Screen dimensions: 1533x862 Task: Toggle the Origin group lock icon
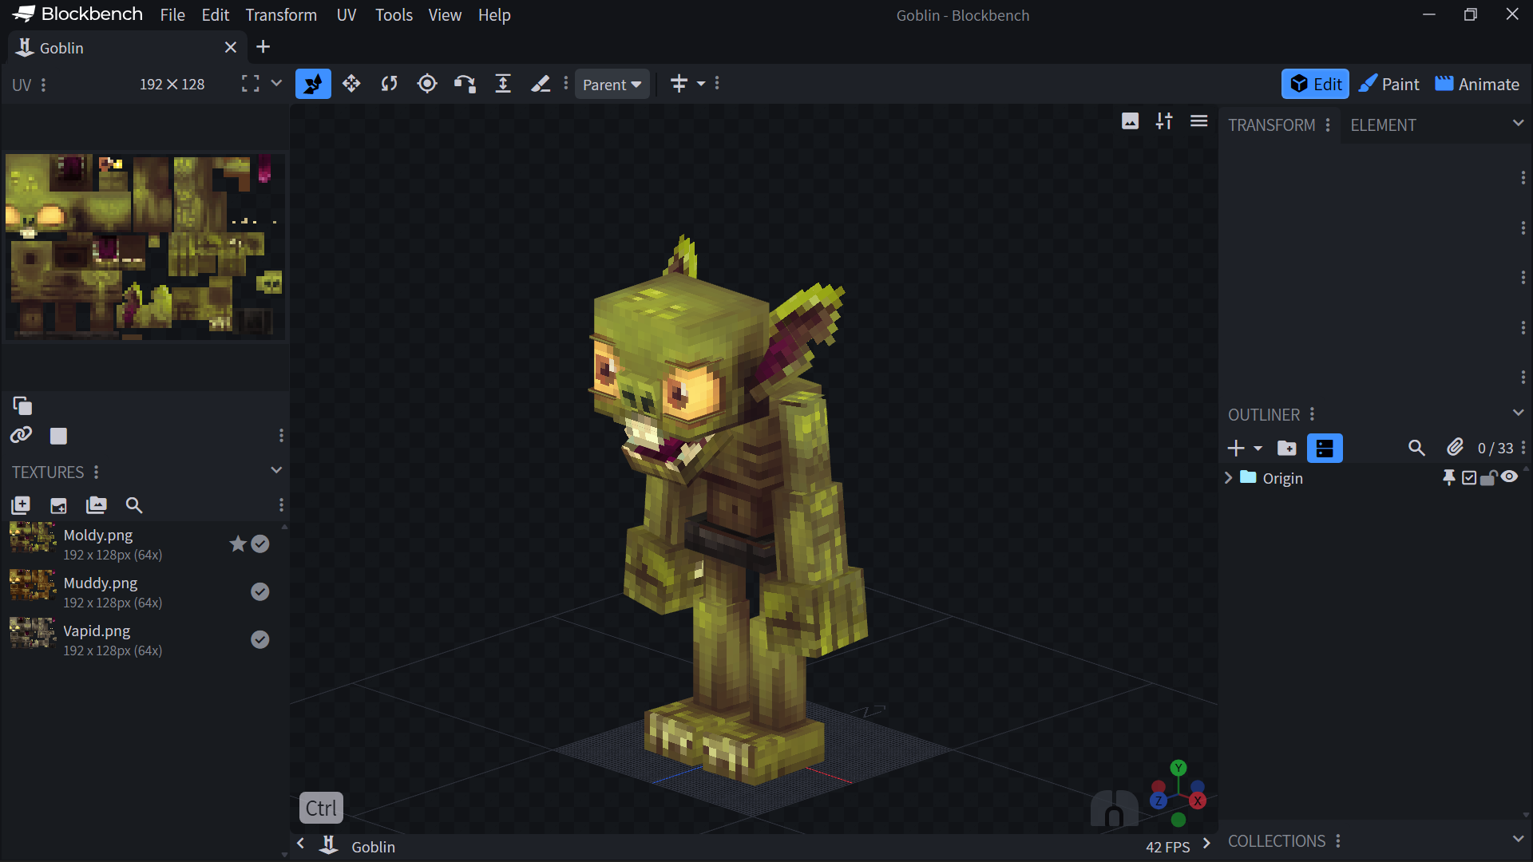(1488, 478)
